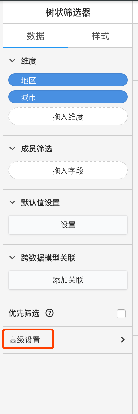Collapse the 跨数据模型关联 section chevron
The width and height of the screenshot is (138, 414).
(x=13, y=258)
